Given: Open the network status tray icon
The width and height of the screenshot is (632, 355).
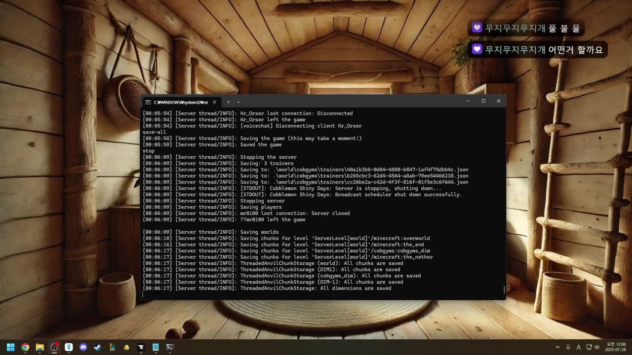Looking at the screenshot, I should [589, 347].
